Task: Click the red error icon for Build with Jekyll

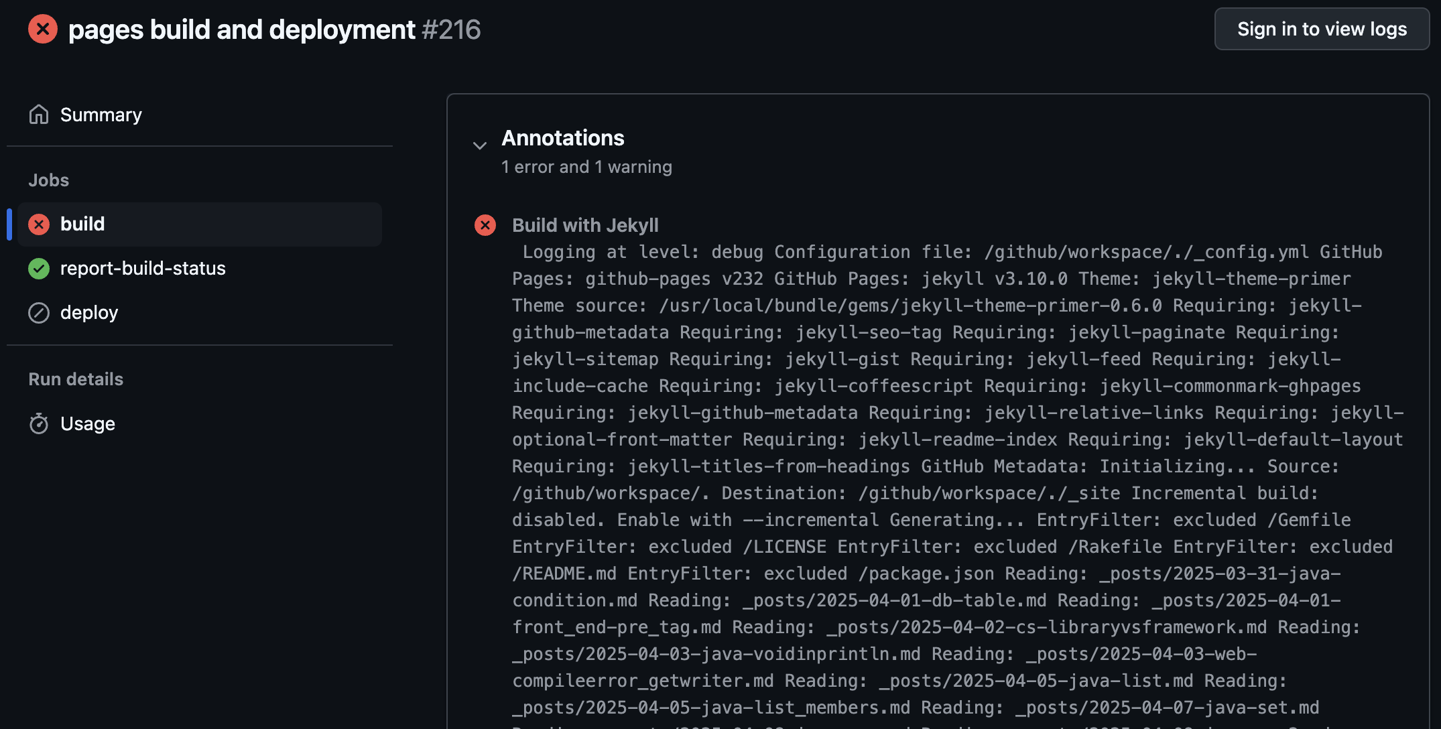Action: (485, 225)
